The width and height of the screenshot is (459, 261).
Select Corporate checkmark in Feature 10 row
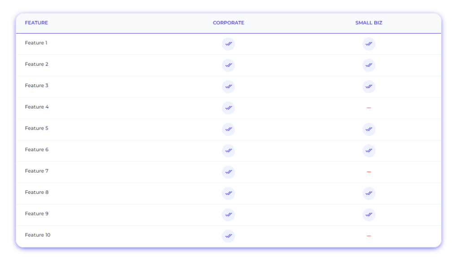point(228,236)
